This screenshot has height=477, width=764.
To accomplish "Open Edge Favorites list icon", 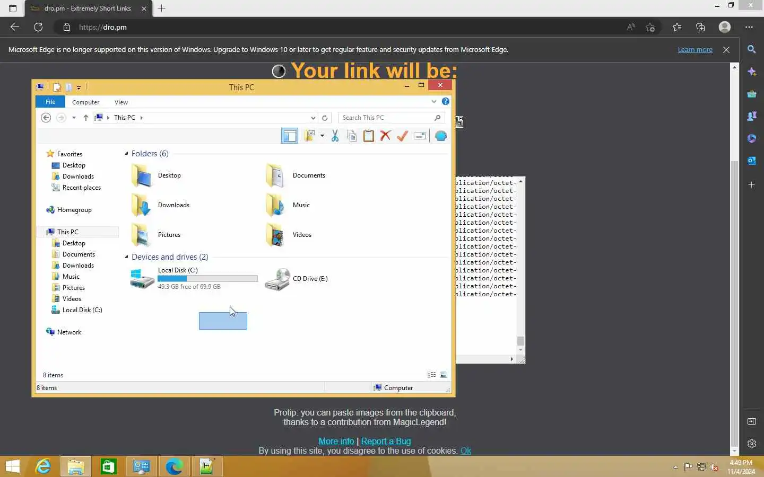I will point(677,27).
